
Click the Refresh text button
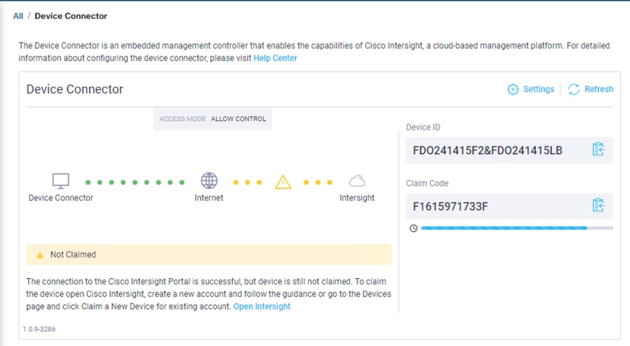pyautogui.click(x=599, y=89)
